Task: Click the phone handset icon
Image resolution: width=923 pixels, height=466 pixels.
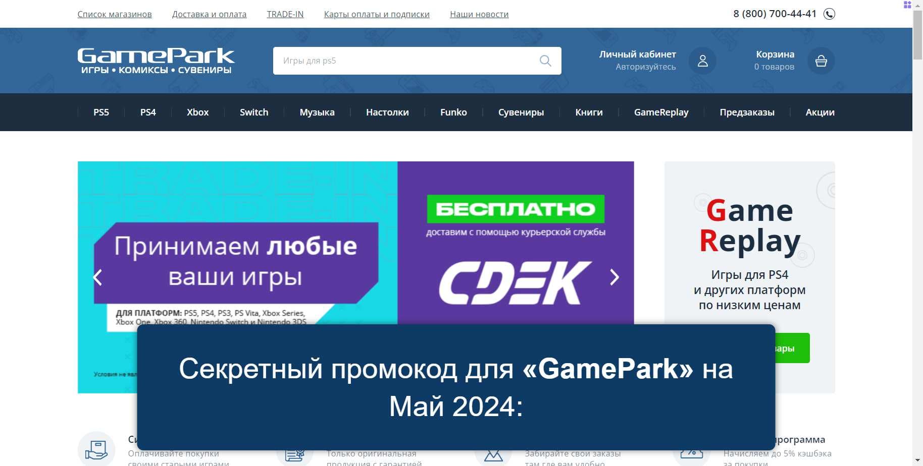Action: tap(829, 14)
